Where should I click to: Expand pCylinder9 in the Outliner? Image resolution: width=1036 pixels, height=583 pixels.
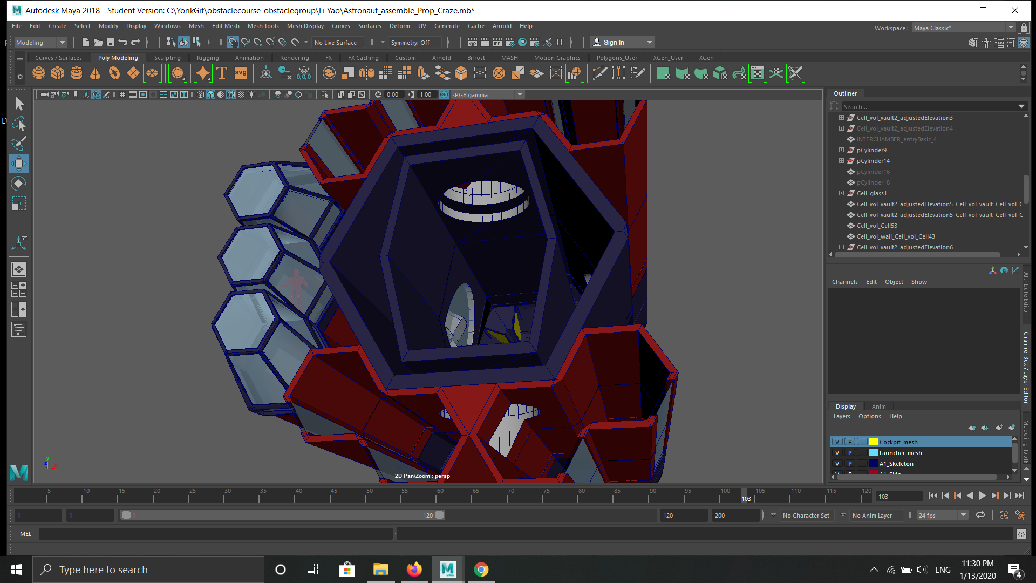click(841, 150)
